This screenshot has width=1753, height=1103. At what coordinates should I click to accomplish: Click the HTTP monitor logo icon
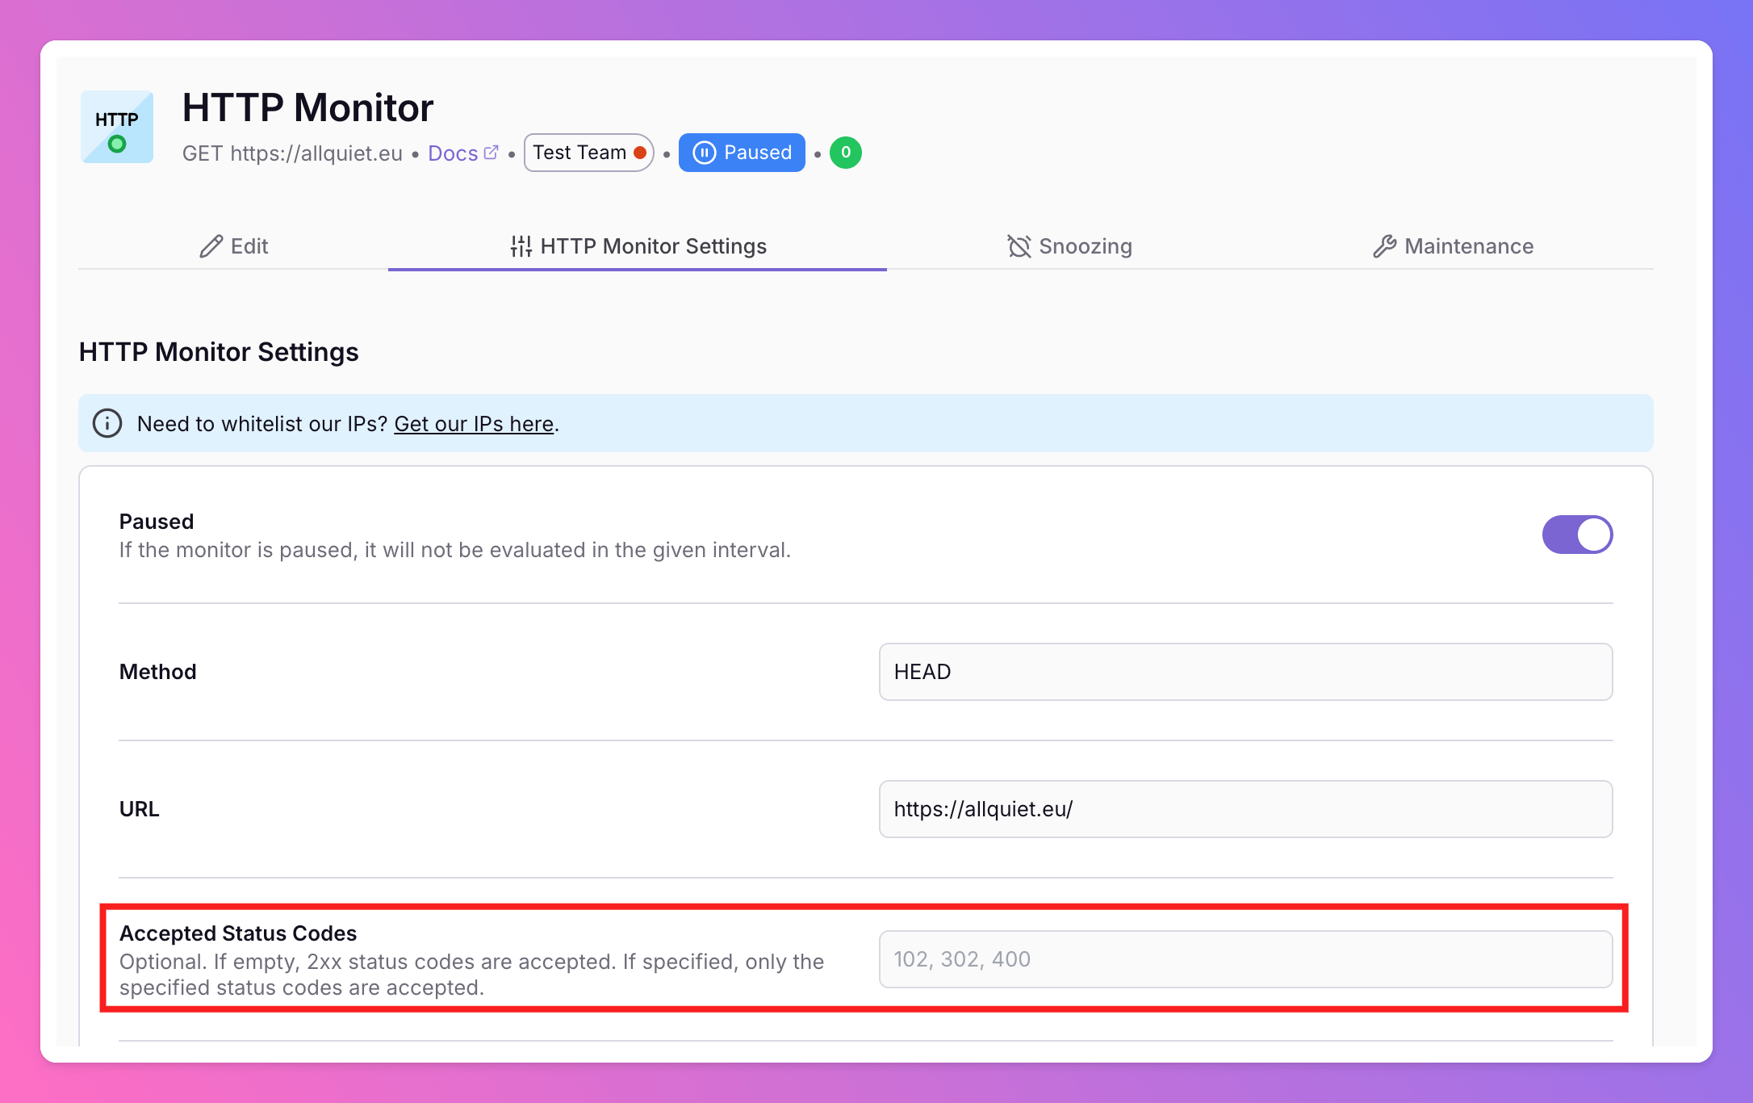pos(117,128)
